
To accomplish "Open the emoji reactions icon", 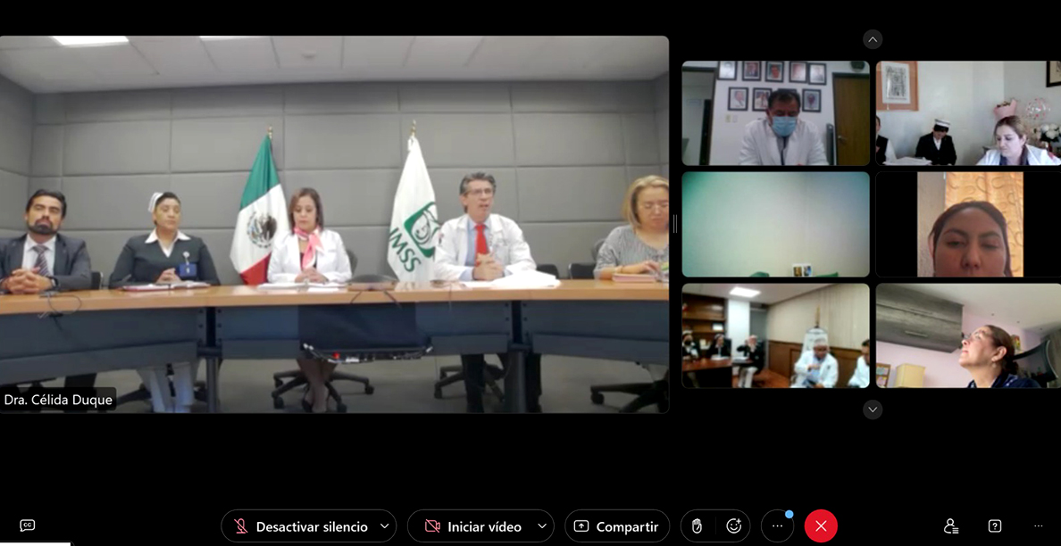I will (733, 526).
